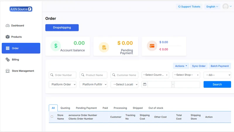The image size is (234, 132).
Task: Click the green dollar Account balance icon
Action: pyautogui.click(x=56, y=46)
